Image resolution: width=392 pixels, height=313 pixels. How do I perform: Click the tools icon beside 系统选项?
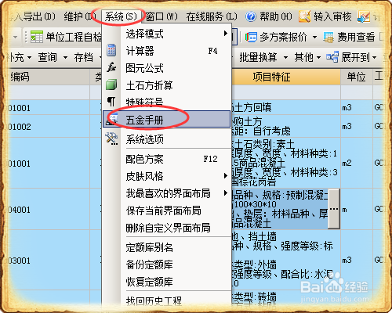coord(111,139)
